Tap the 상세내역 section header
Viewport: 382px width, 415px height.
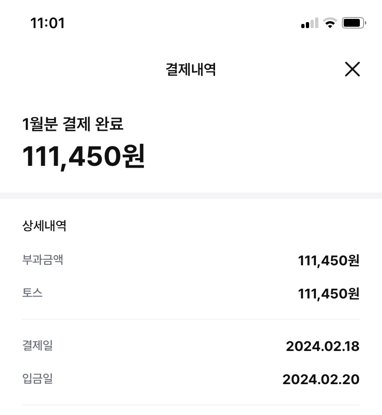coord(44,226)
